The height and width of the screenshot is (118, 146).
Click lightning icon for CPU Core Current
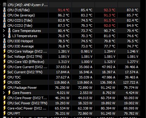click(x=4, y=67)
